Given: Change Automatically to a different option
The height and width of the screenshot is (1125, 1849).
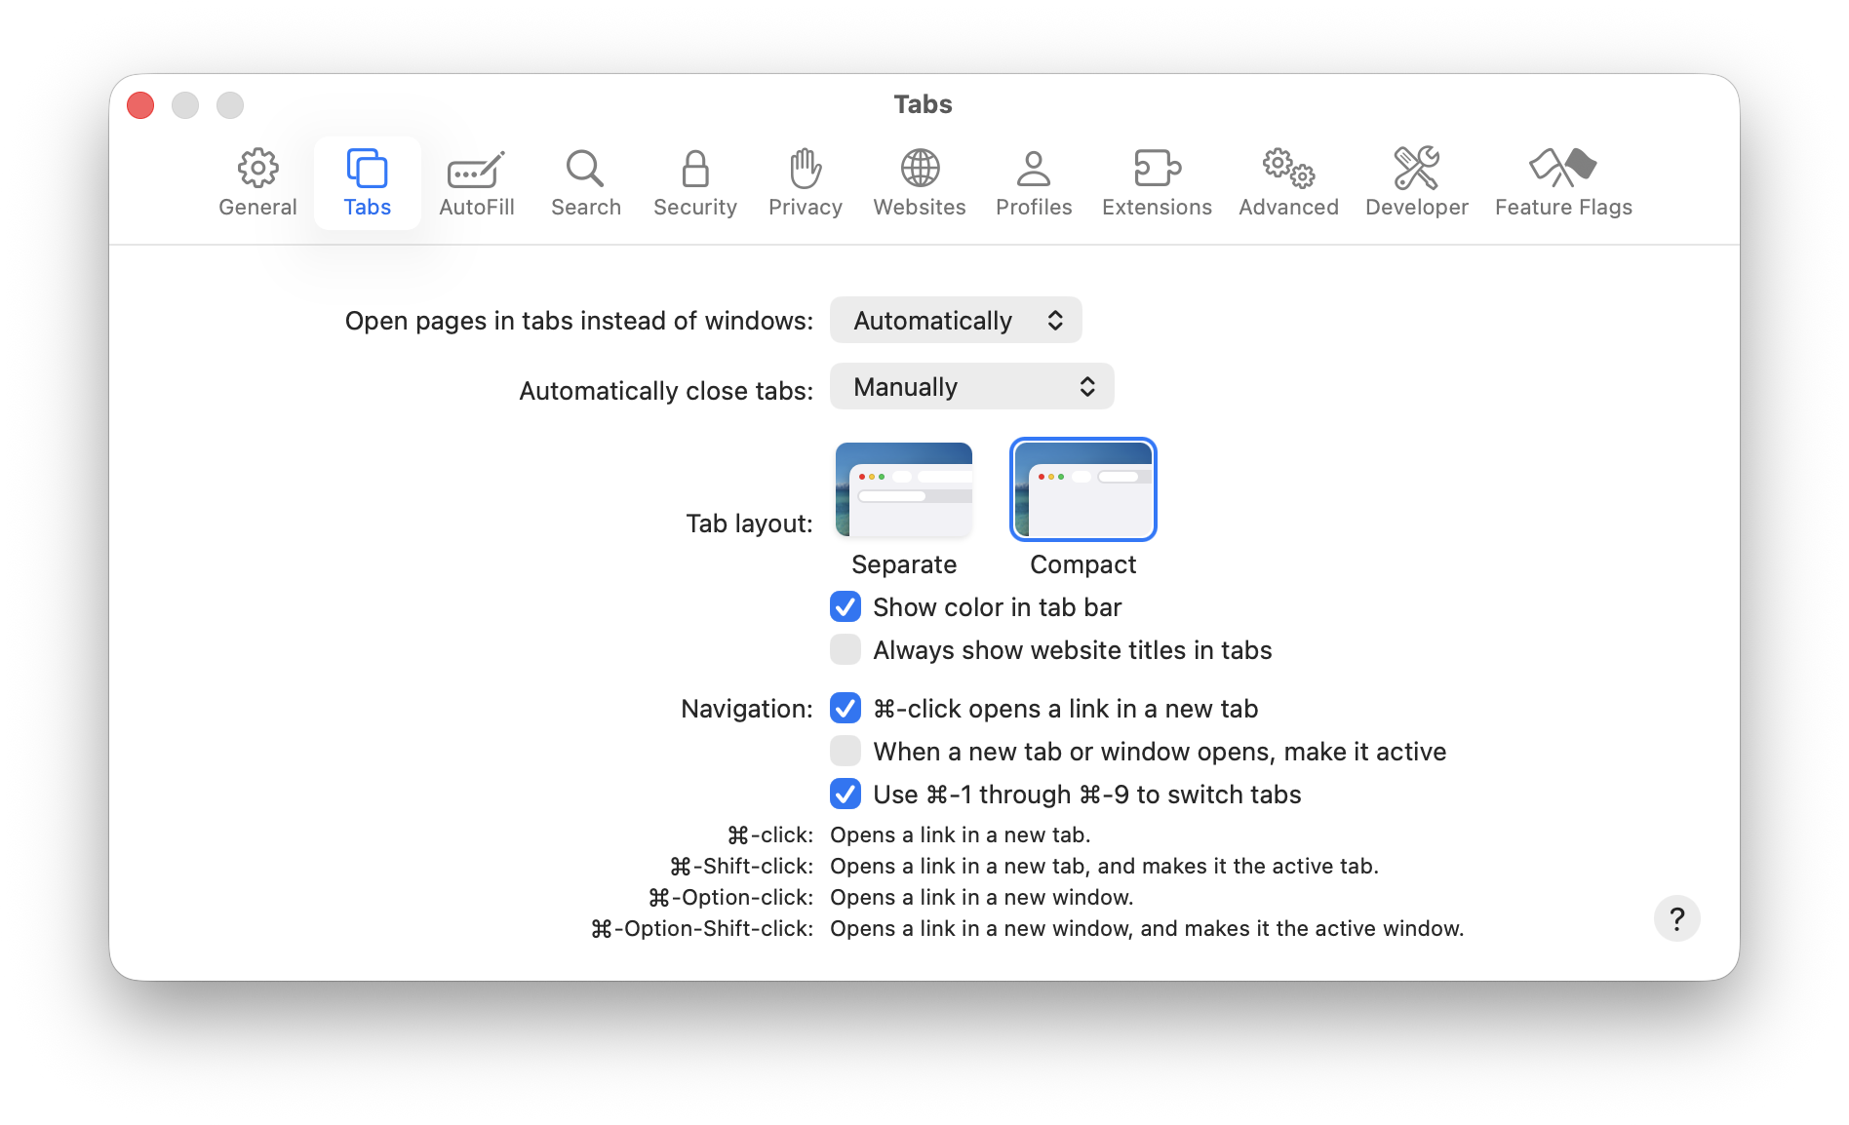Looking at the screenshot, I should 956,320.
